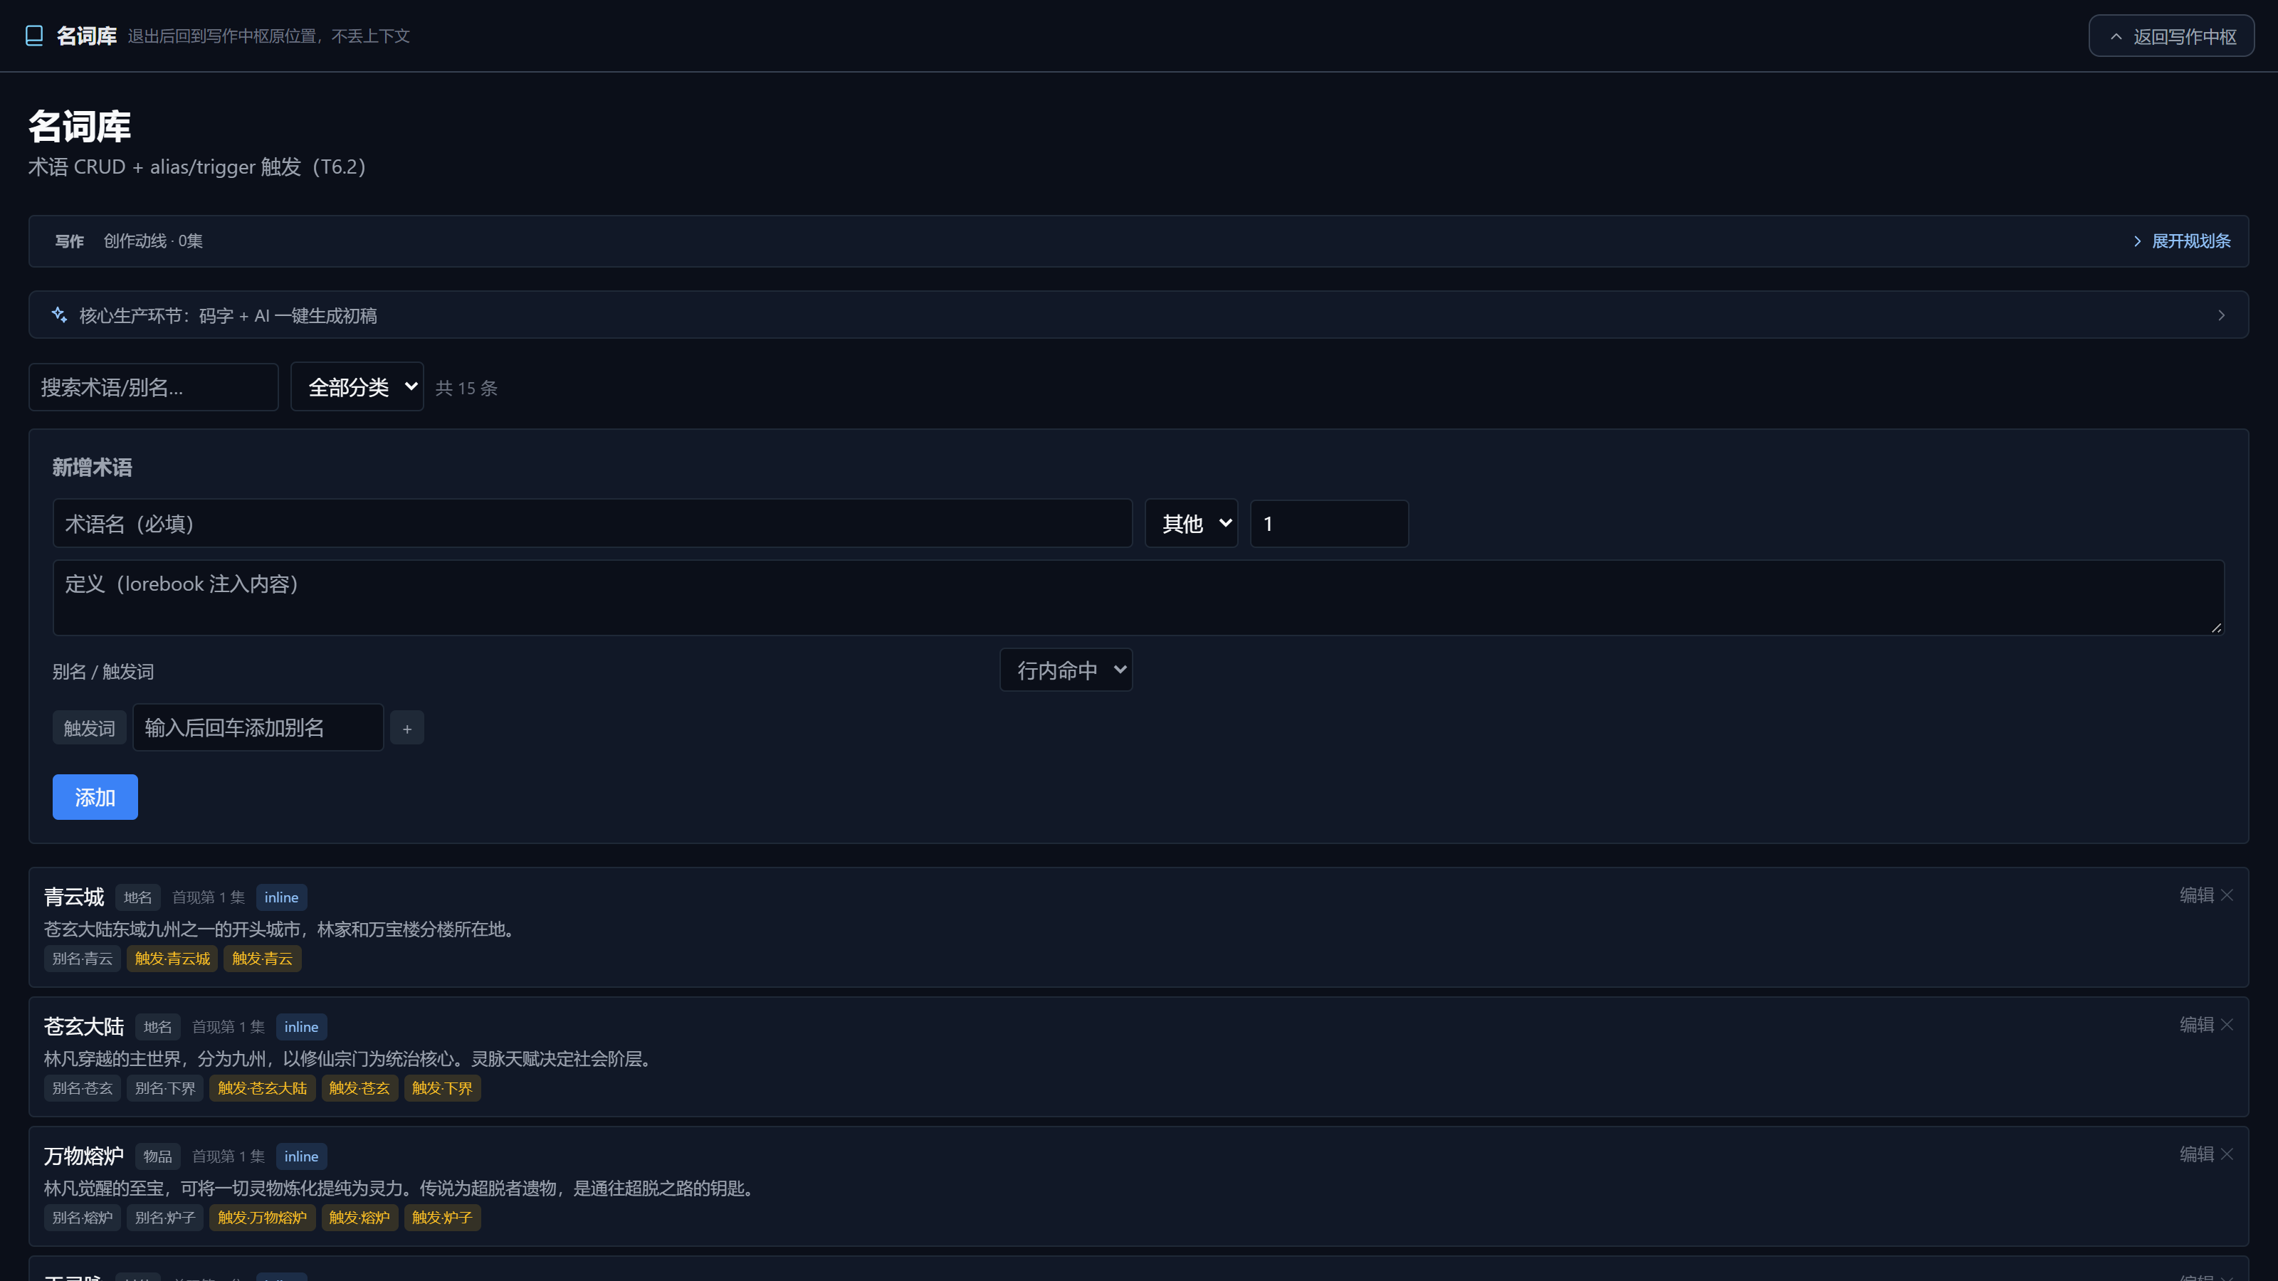The image size is (2278, 1281).
Task: Expand the 核心生产环节 bar via right chevron
Action: 2220,315
